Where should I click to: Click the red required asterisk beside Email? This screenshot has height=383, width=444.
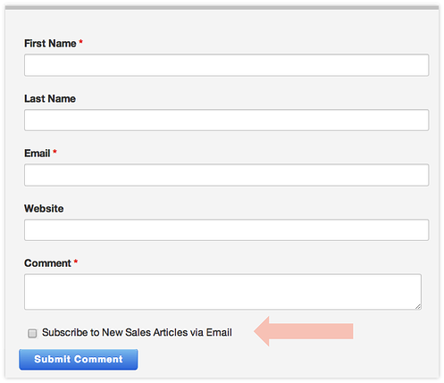[54, 152]
